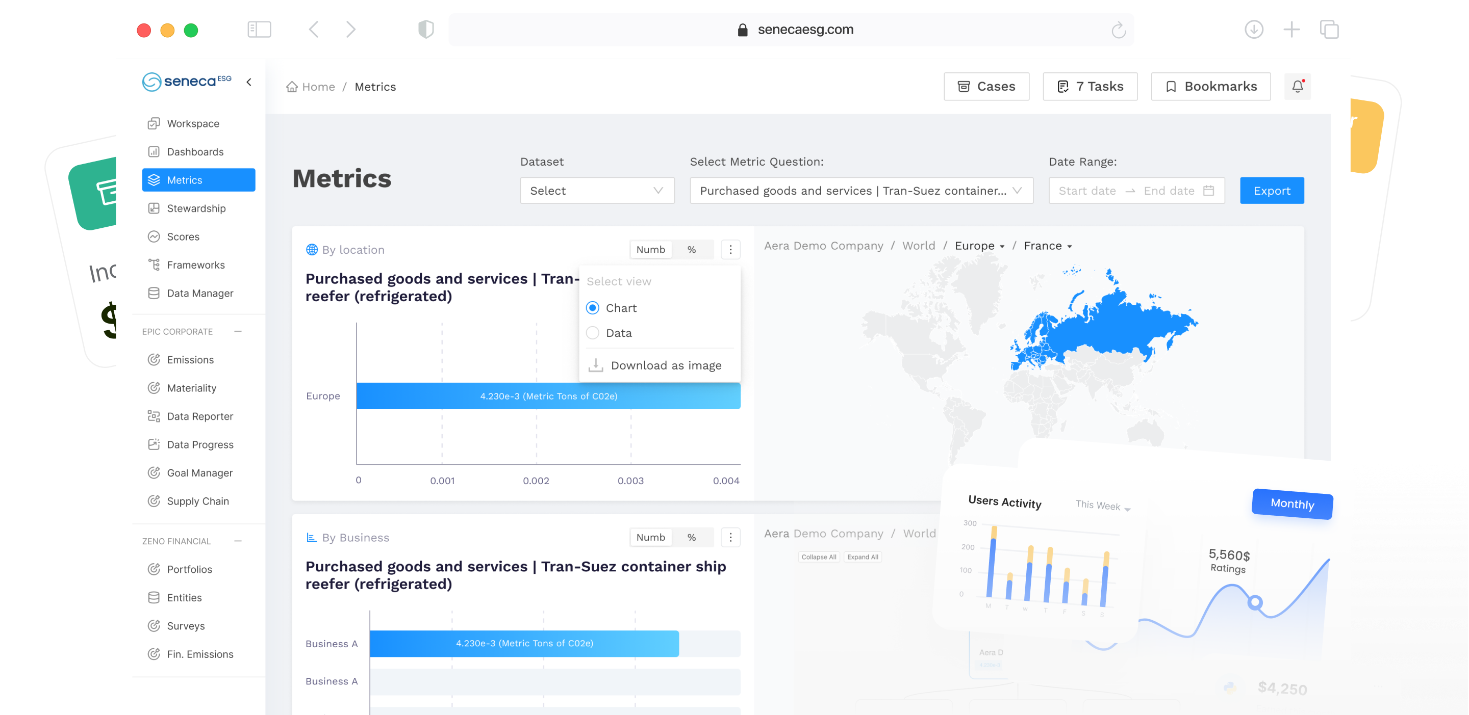The width and height of the screenshot is (1469, 715).
Task: Click the Export button
Action: click(x=1272, y=190)
